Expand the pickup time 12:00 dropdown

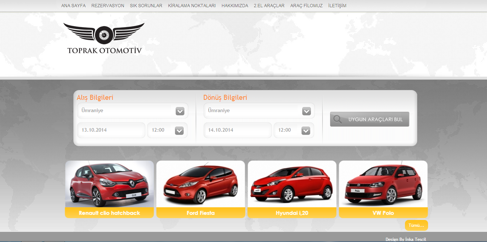[179, 131]
